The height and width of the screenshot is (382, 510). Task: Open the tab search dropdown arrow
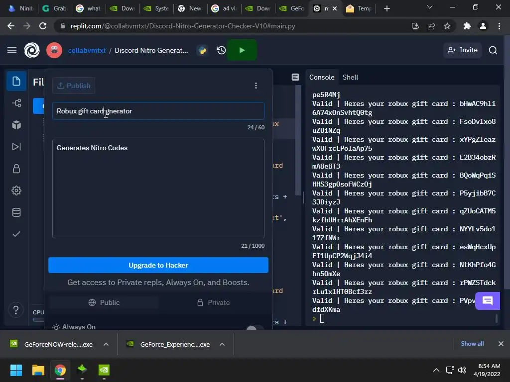coord(430,7)
